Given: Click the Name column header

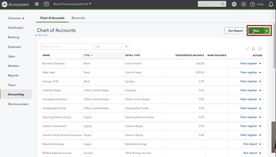Looking at the screenshot, I should (46, 55).
